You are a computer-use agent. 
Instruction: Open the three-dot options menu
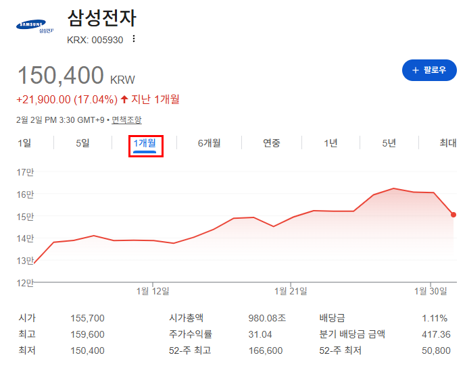coord(134,38)
